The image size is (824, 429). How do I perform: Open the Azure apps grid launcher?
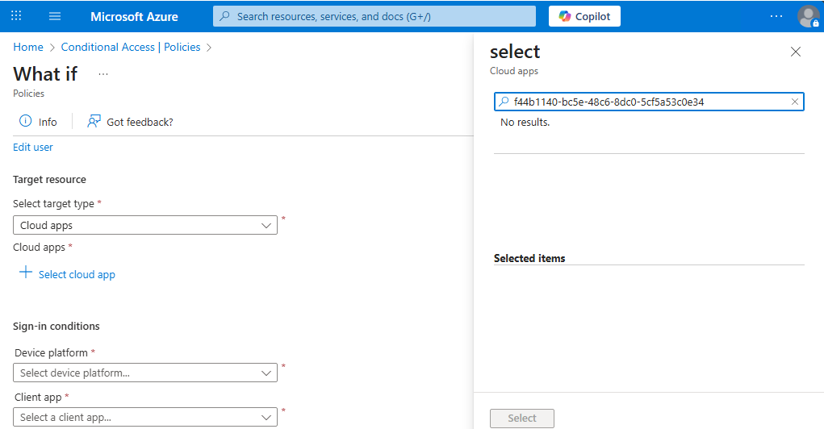16,16
